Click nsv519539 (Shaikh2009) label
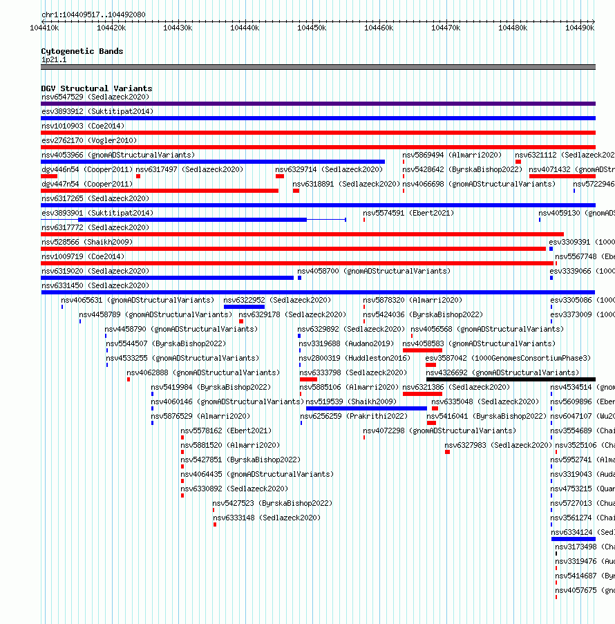Image resolution: width=615 pixels, height=624 pixels. tap(351, 402)
